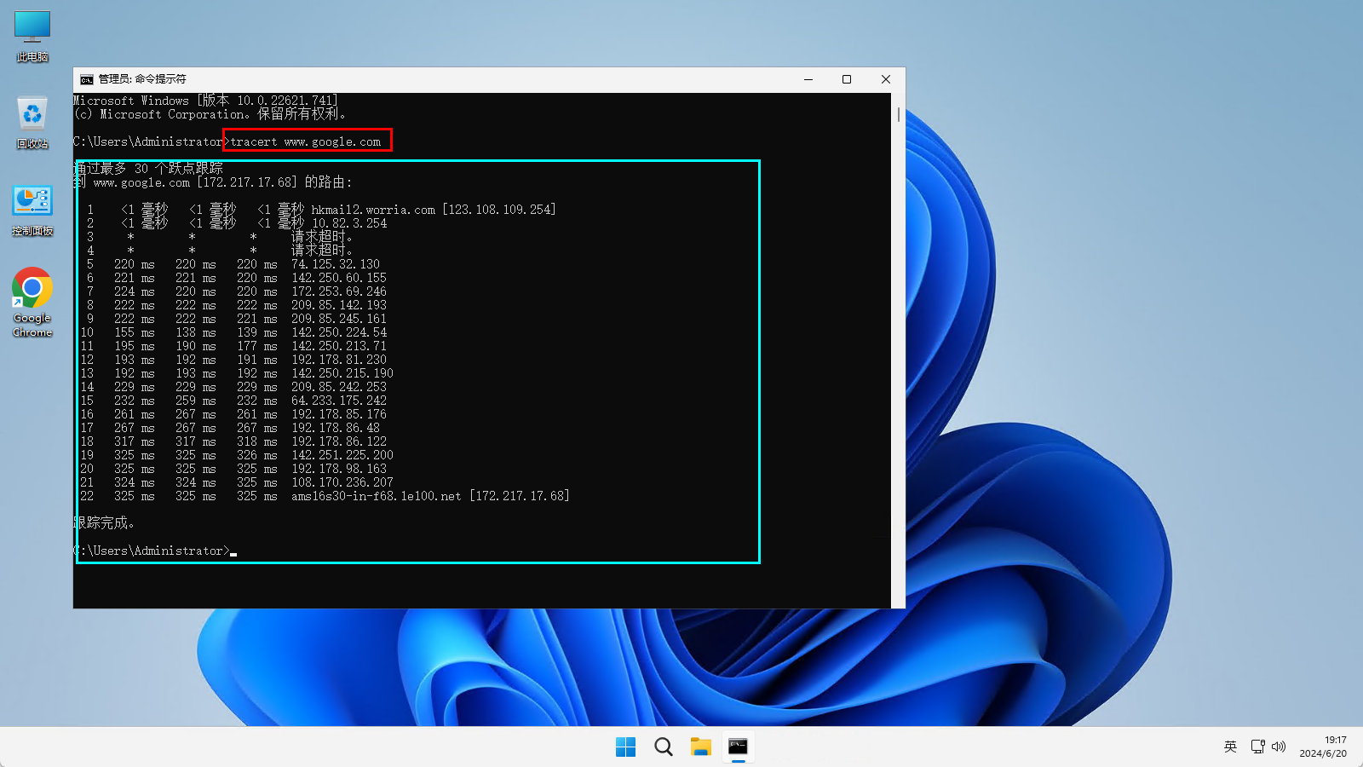This screenshot has height=767, width=1363.
Task: Click hop 13 address 142.250.215.190
Action: point(342,373)
